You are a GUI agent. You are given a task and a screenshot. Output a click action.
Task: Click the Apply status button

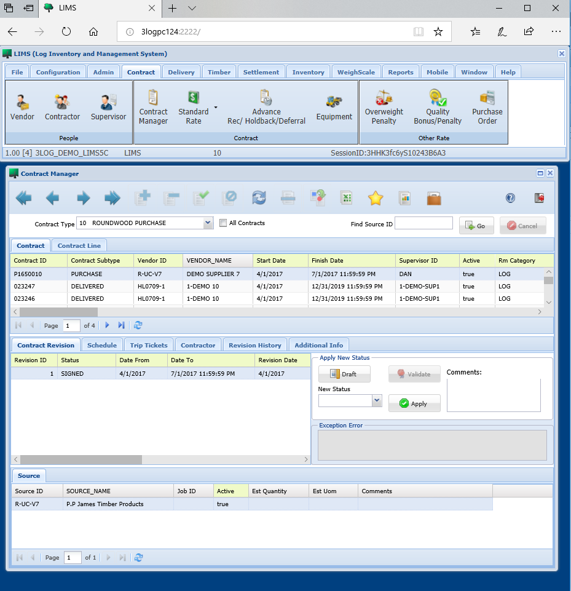[414, 403]
